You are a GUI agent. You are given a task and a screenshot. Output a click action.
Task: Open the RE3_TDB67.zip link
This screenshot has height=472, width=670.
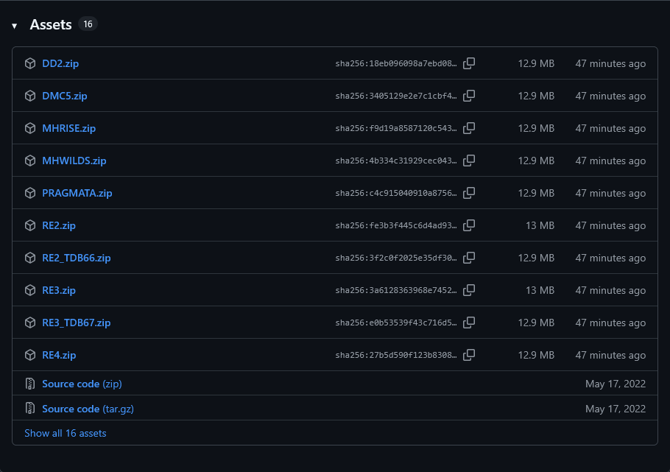[76, 323]
